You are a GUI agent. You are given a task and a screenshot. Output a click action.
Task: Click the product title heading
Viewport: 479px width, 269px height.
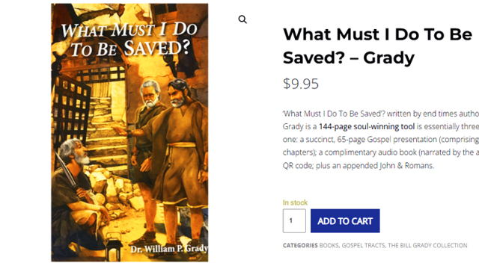pyautogui.click(x=377, y=46)
